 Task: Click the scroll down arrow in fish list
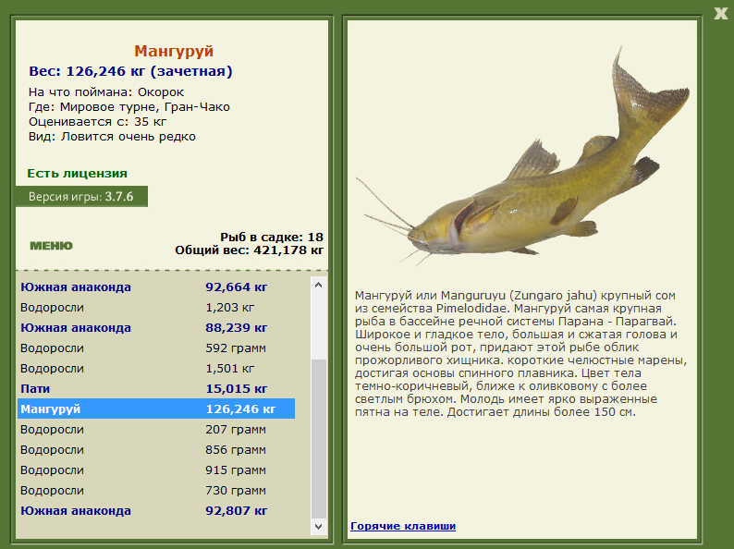coord(318,527)
